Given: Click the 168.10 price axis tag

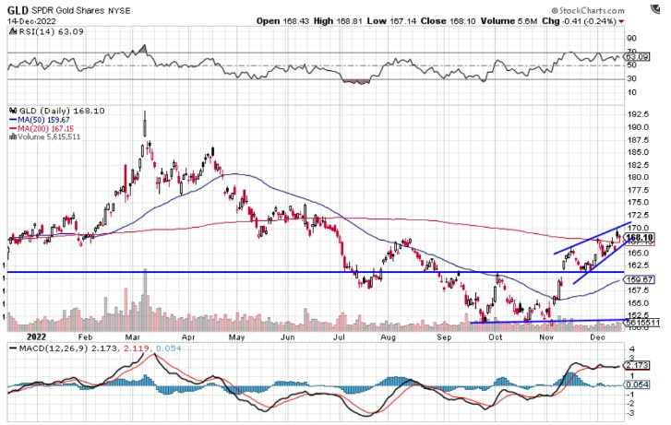Looking at the screenshot, I should (x=641, y=238).
